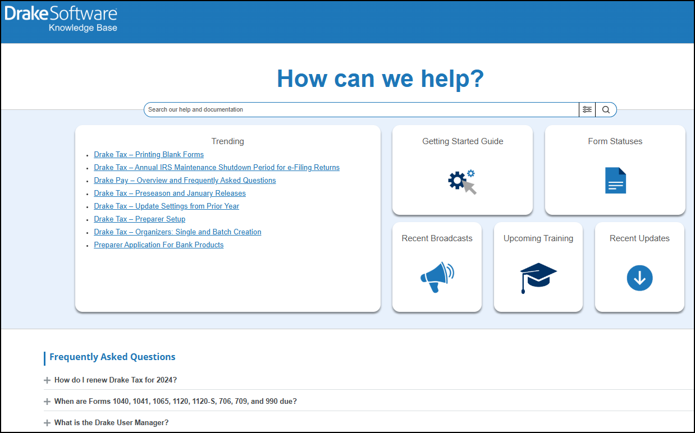Click the Drake Software Knowledge Base logo

coord(61,19)
